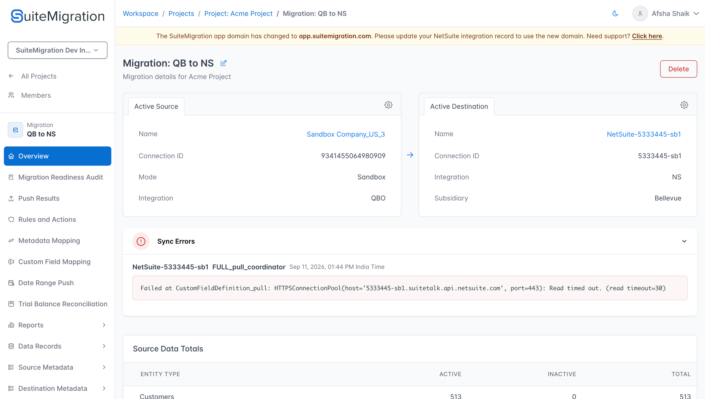705x399 pixels.
Task: Open the SuiteMigration Dev workspace dropdown
Action: (x=57, y=50)
